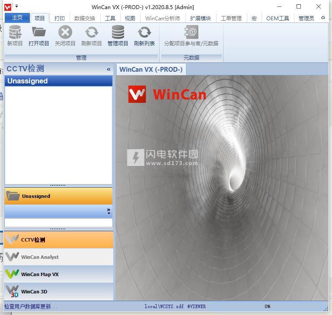Click the Refresh Project (刷新项目) icon
This screenshot has height=315, width=332.
pos(92,32)
